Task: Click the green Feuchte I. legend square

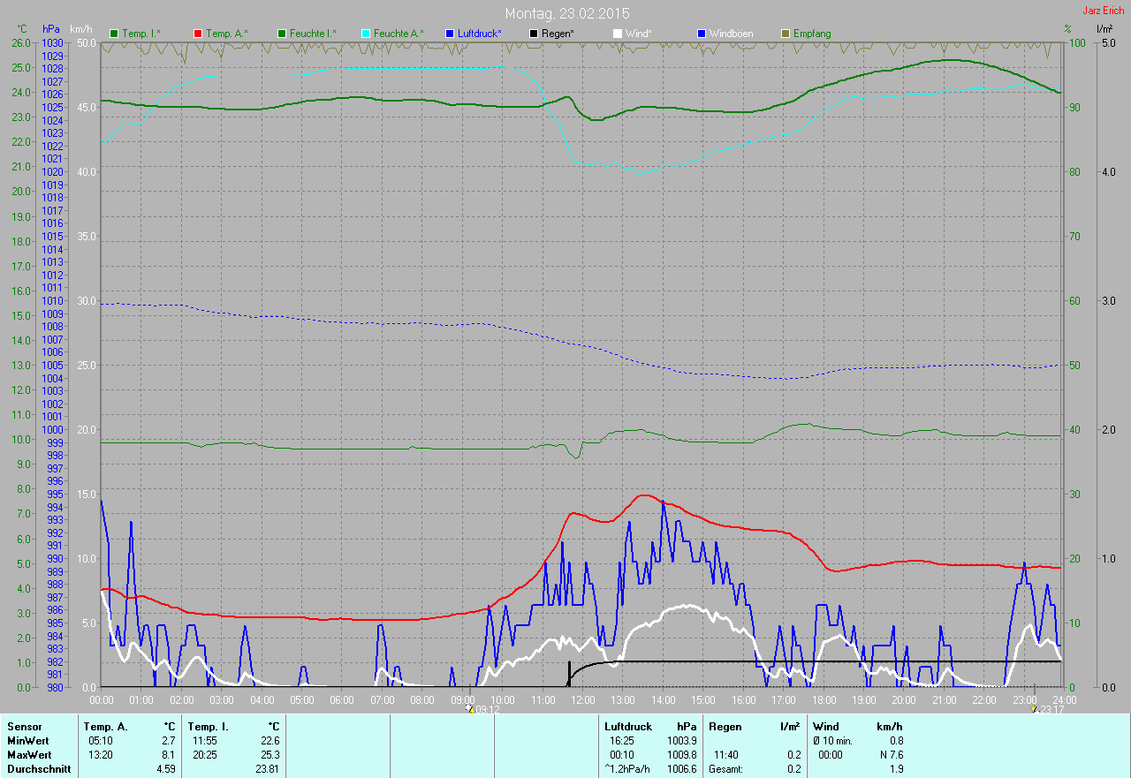Action: [282, 34]
